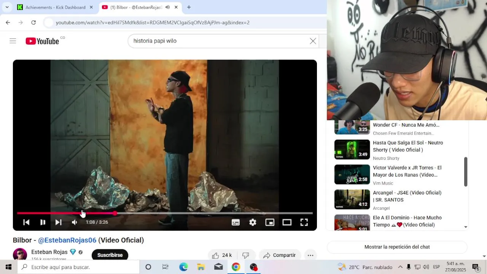Open Esteban Rojas channel name
Image resolution: width=487 pixels, height=274 pixels.
pyautogui.click(x=49, y=252)
